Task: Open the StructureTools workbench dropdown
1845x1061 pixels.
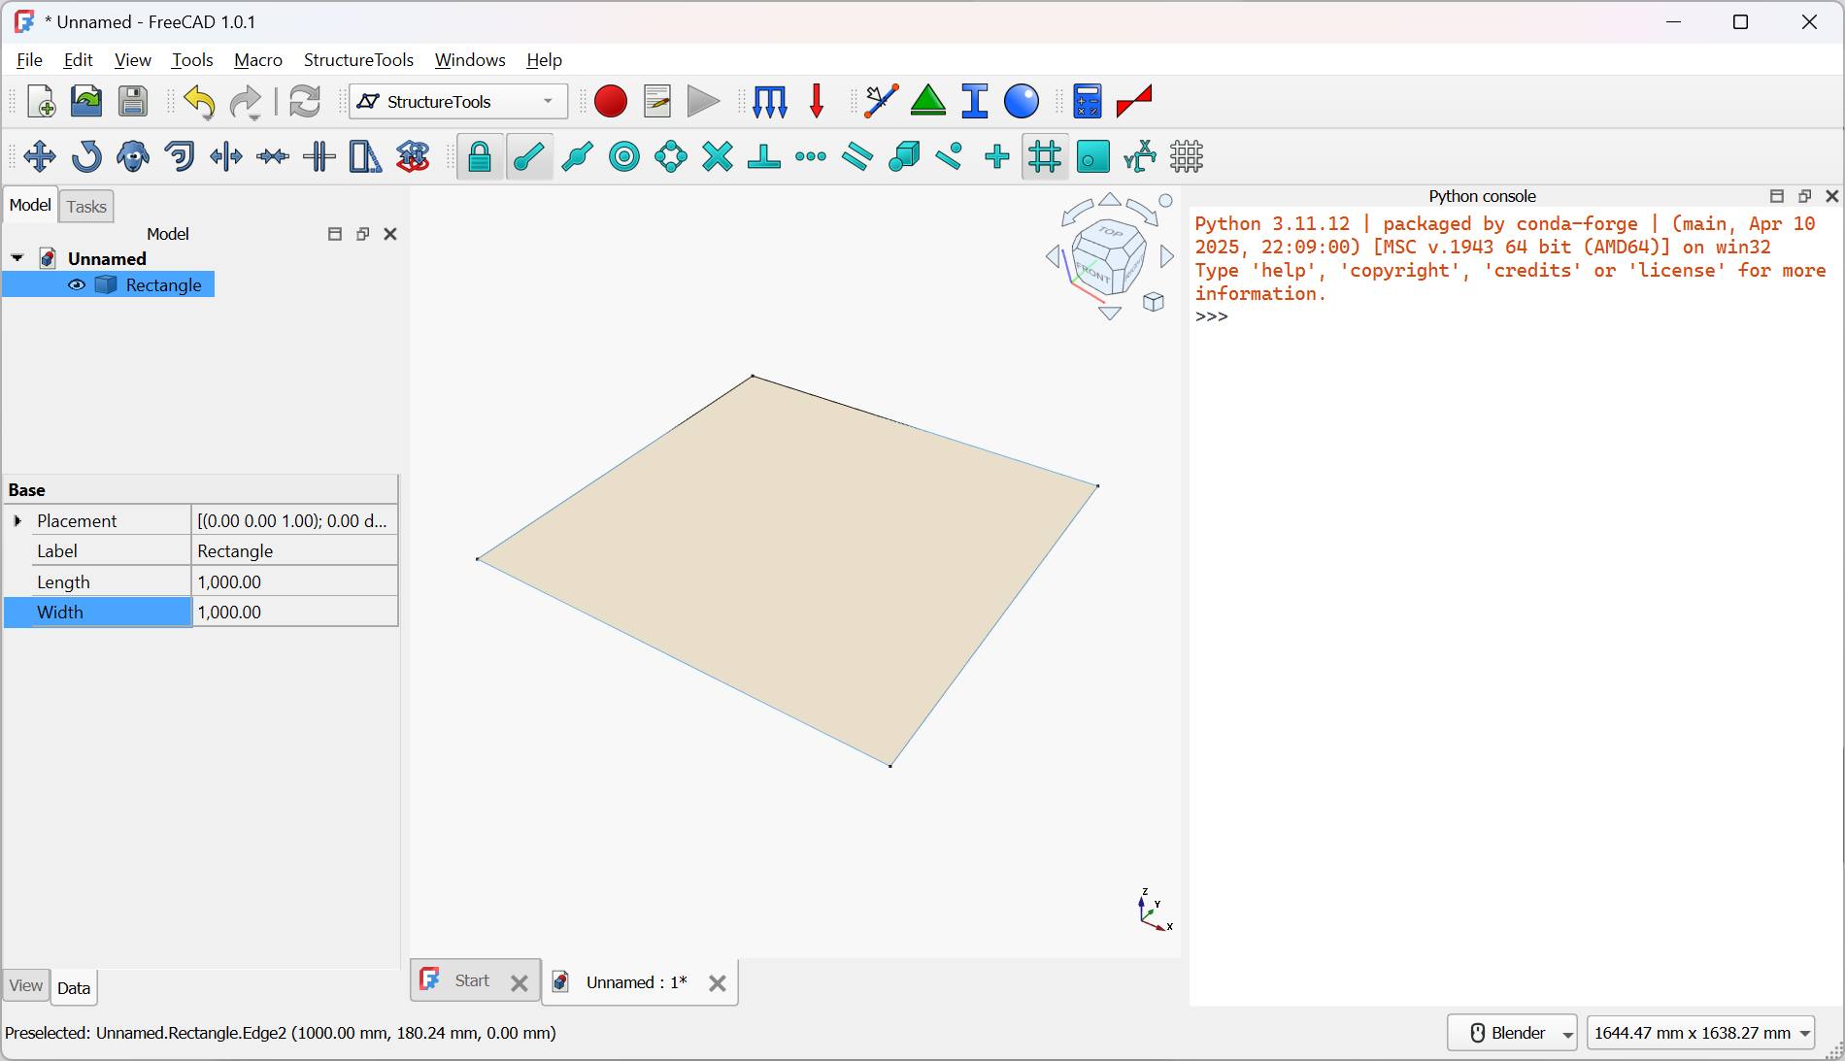Action: pos(458,102)
